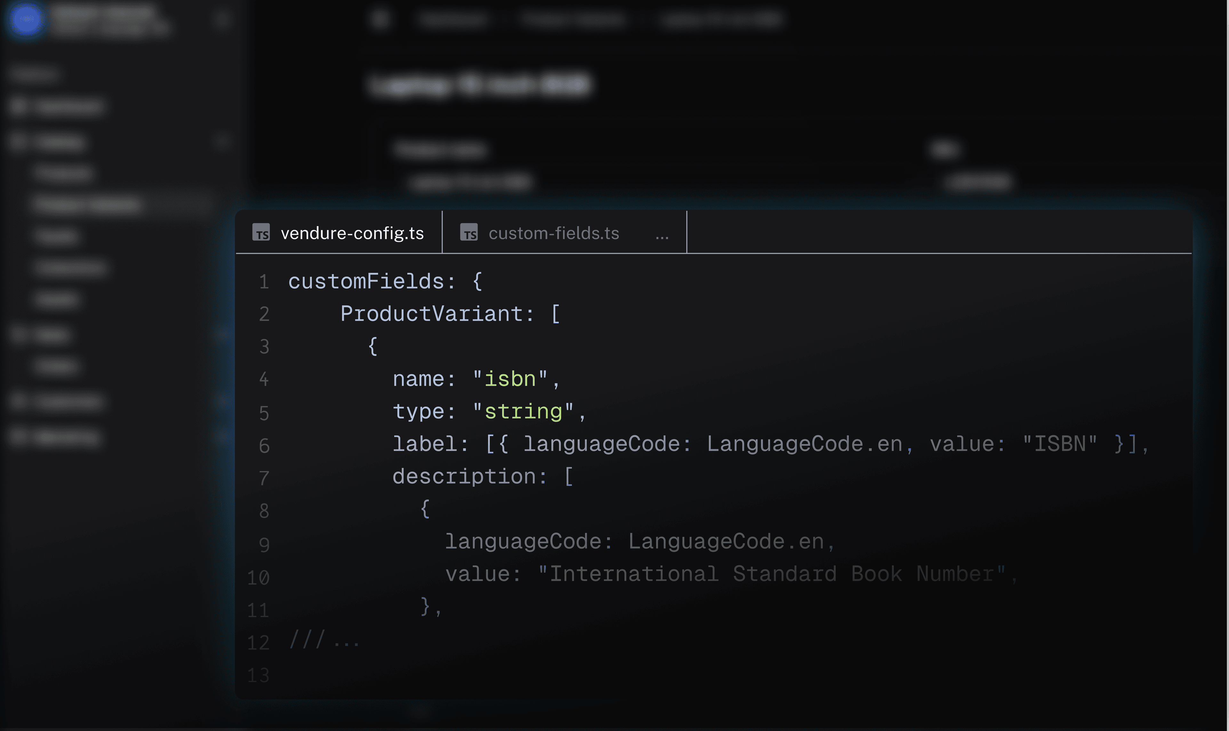This screenshot has width=1229, height=731.
Task: Click the TS icon on custom-fields.ts tab
Action: [469, 232]
